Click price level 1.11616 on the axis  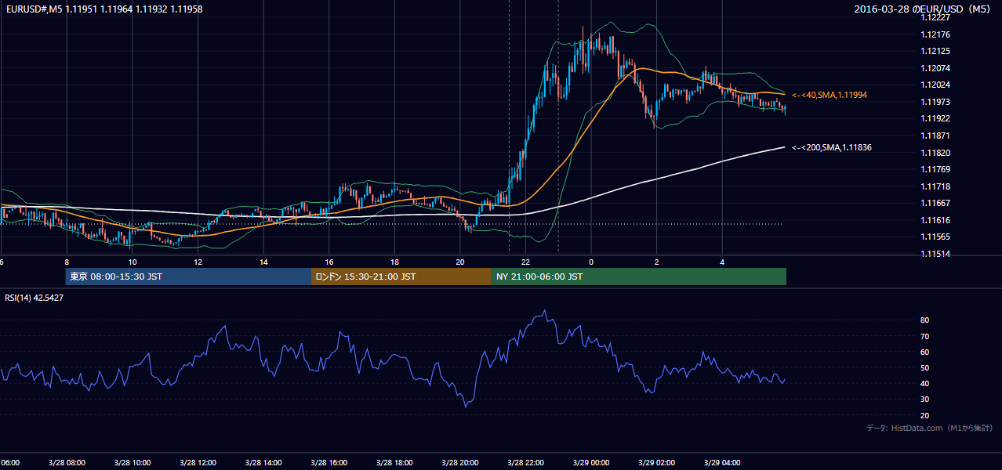[x=936, y=220]
